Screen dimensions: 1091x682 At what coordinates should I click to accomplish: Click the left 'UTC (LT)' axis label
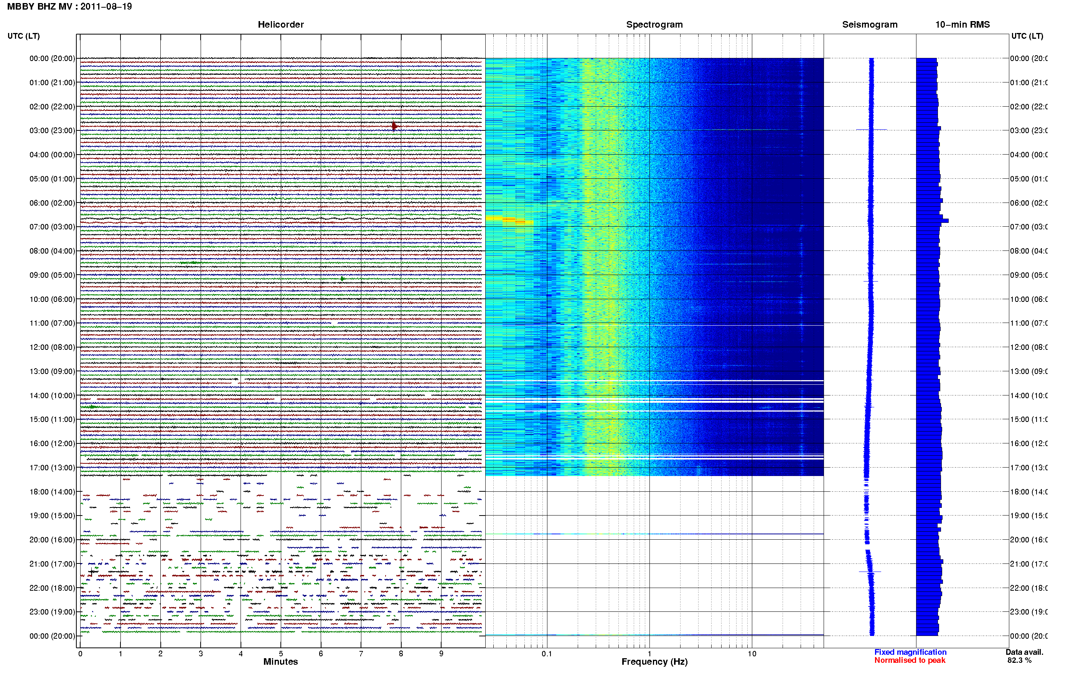(23, 36)
